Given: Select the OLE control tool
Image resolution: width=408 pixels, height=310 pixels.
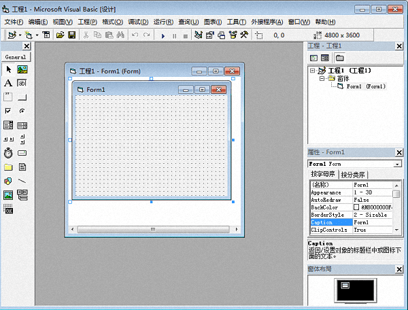Looking at the screenshot, I should pyautogui.click(x=8, y=209).
